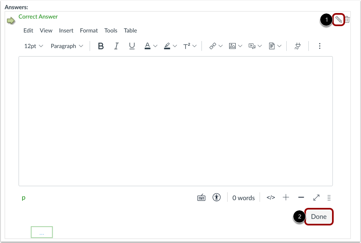Click the Apps plug icon in the toolbar
This screenshot has width=361, height=243.
[x=297, y=46]
